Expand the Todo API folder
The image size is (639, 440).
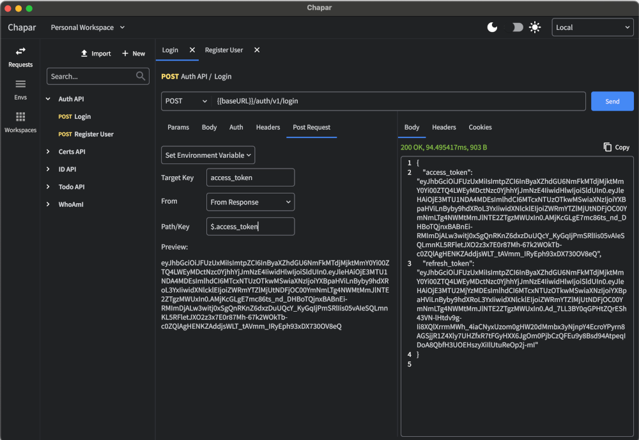click(48, 186)
